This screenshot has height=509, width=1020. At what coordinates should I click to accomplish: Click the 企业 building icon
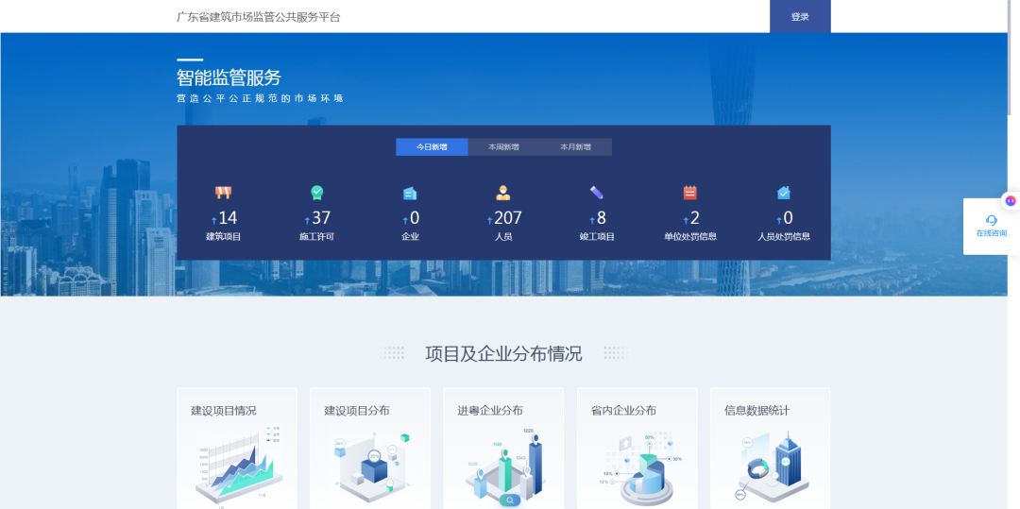point(410,193)
